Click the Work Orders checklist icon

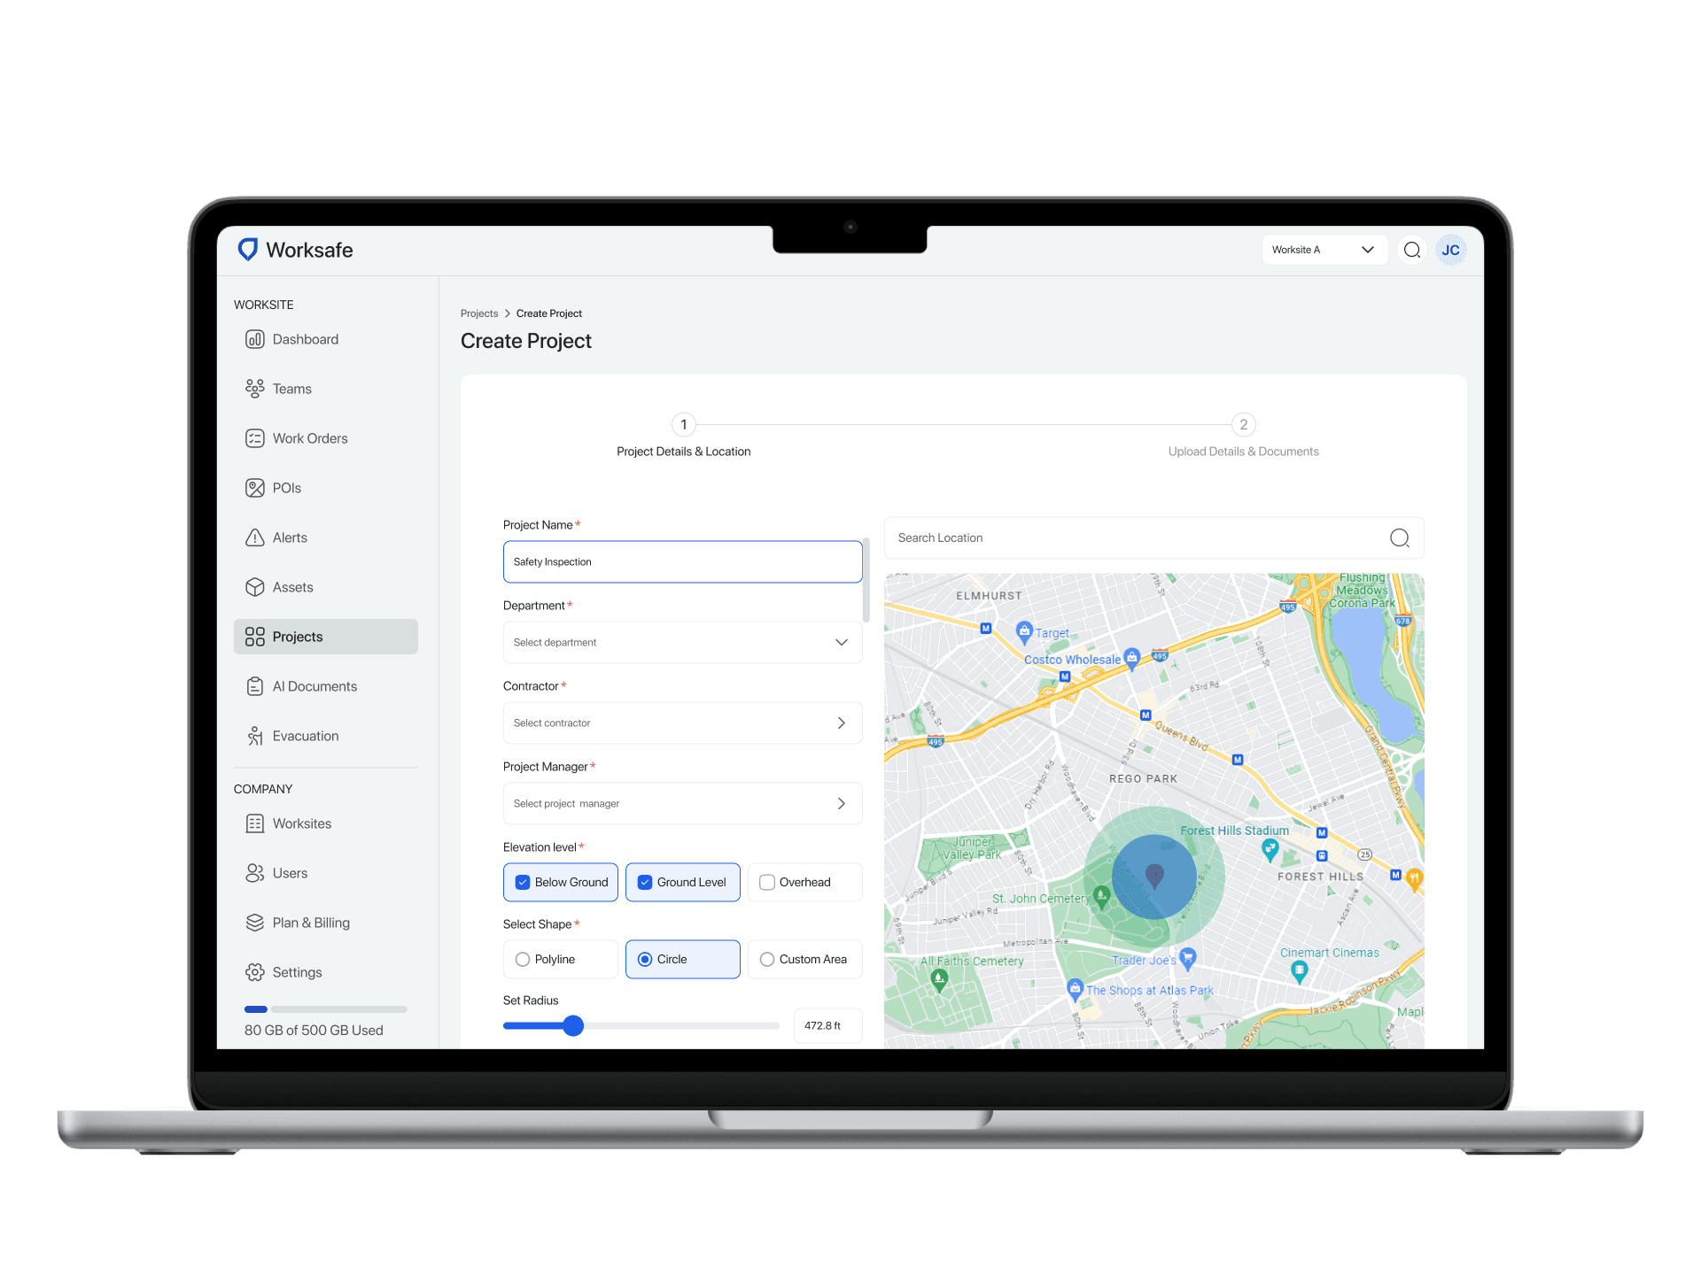pos(255,438)
